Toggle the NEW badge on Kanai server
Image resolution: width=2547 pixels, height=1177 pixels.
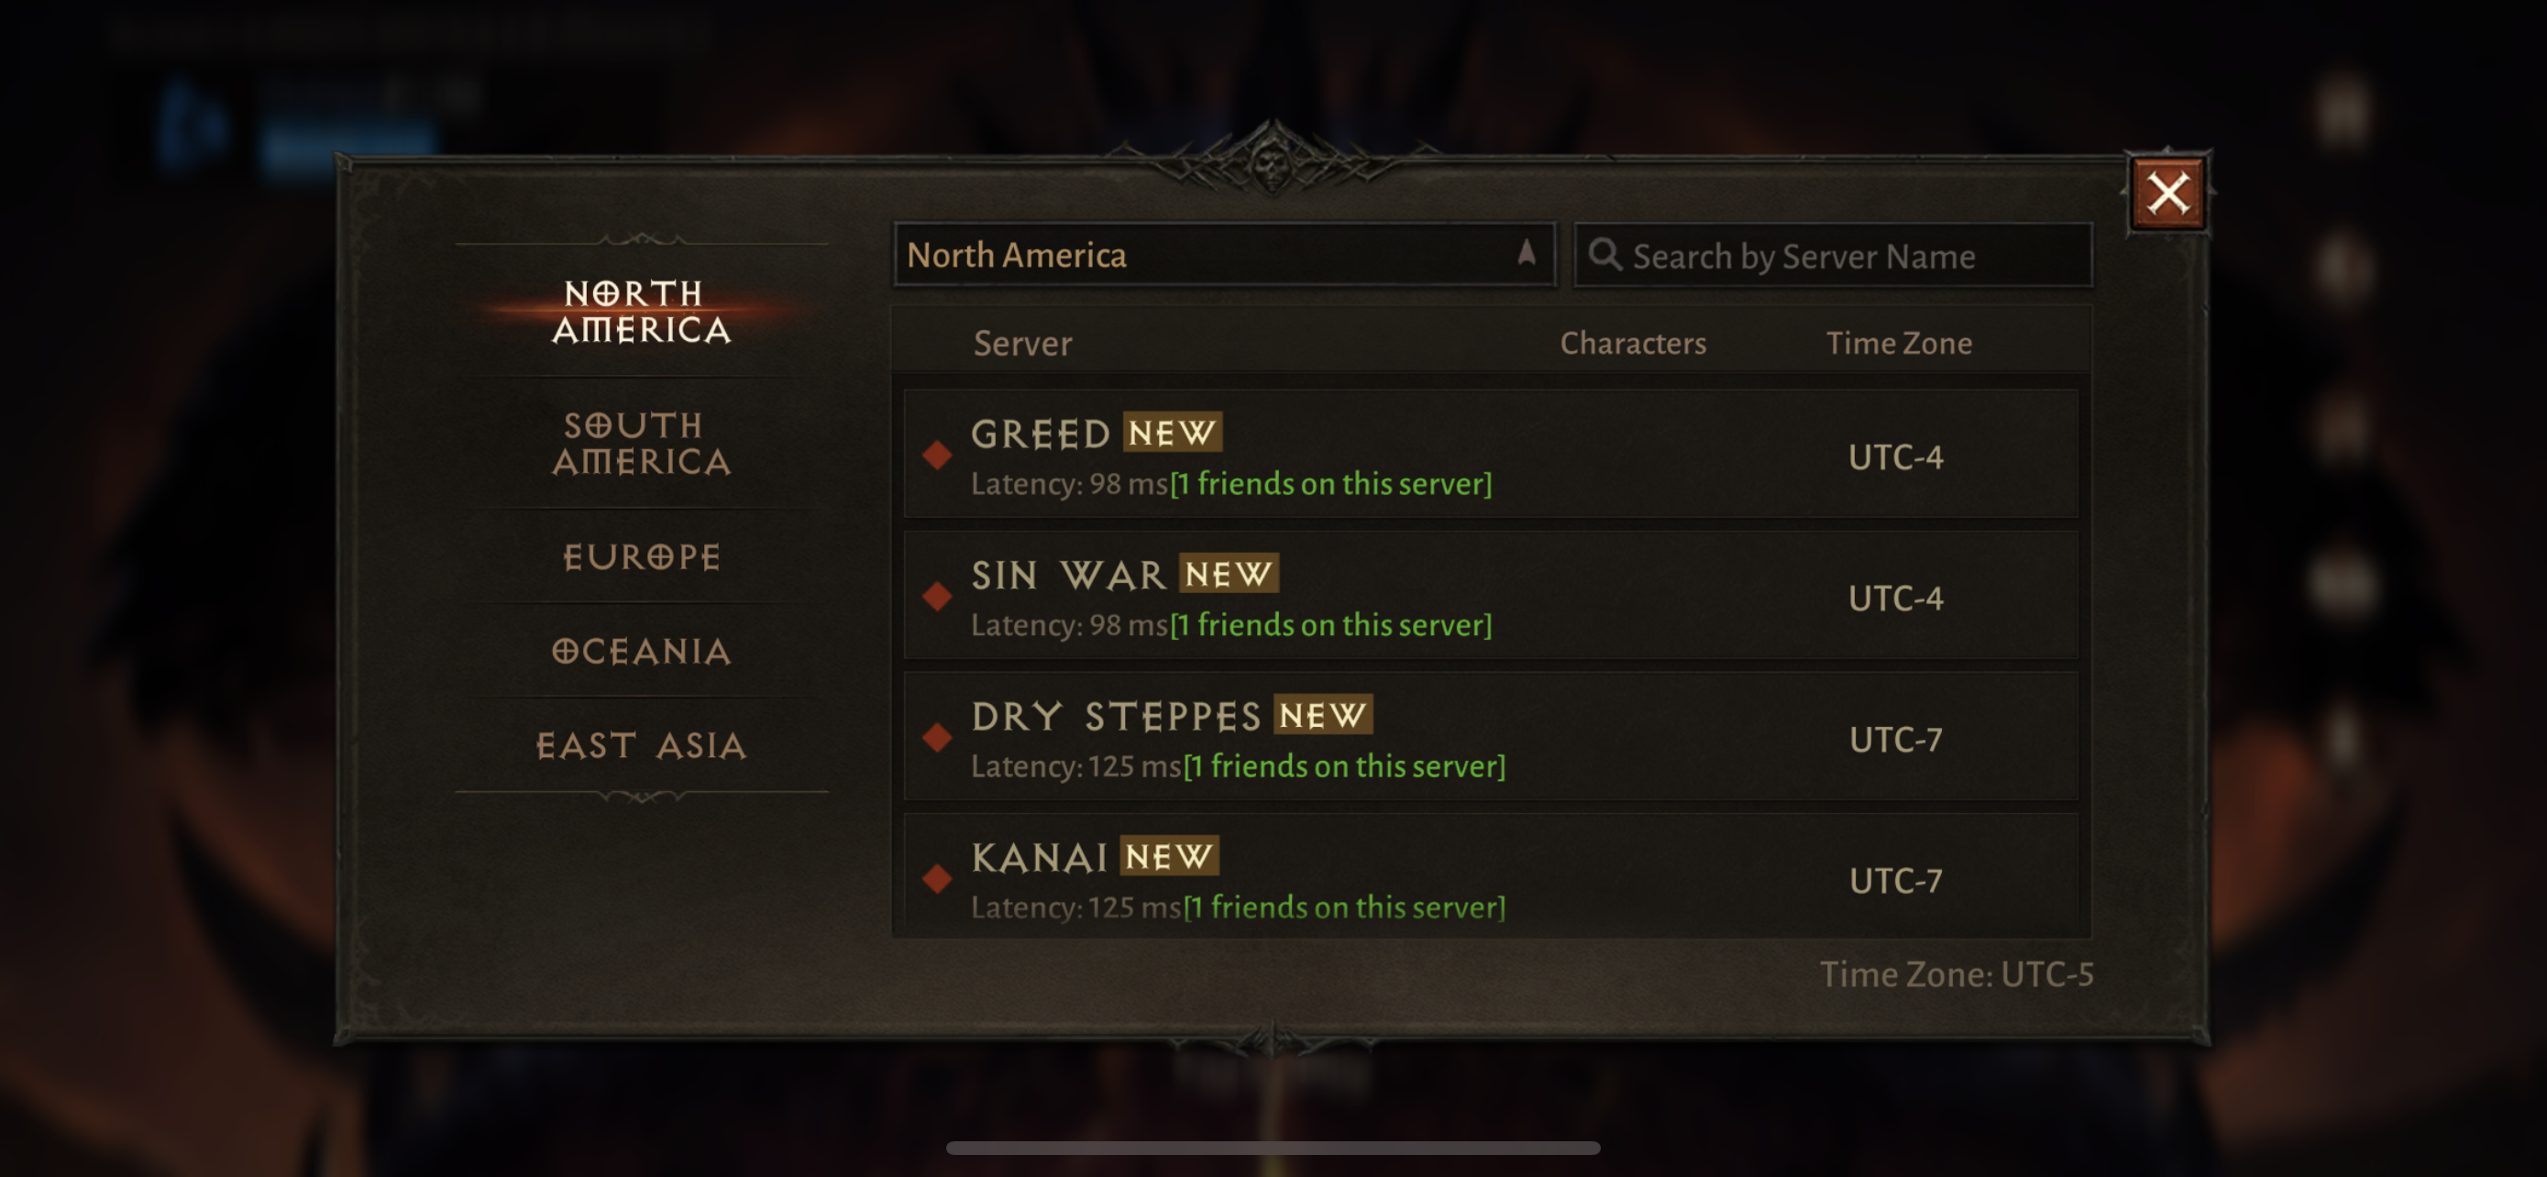pyautogui.click(x=1164, y=855)
